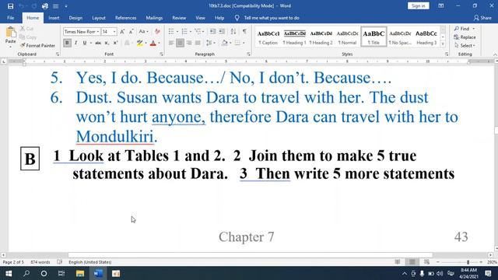Switch to the Insert tab
Image resolution: width=498 pixels, height=280 pixels.
(x=54, y=18)
